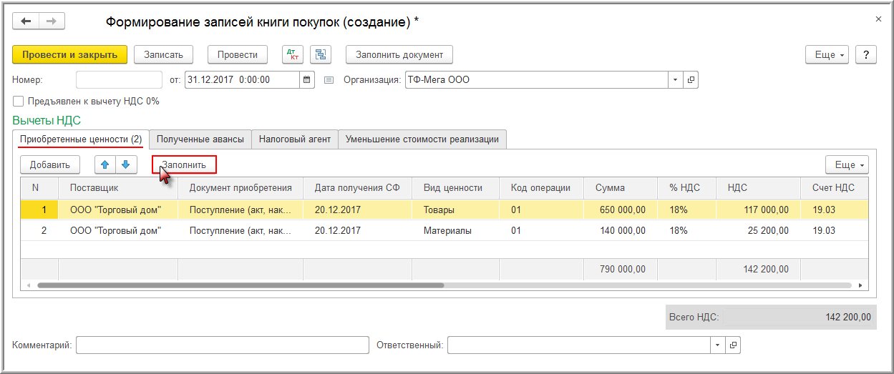Close the form with X

879,19
